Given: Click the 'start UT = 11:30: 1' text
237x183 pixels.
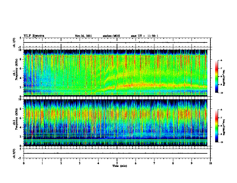Looking at the screenshot, I should coord(145,36).
